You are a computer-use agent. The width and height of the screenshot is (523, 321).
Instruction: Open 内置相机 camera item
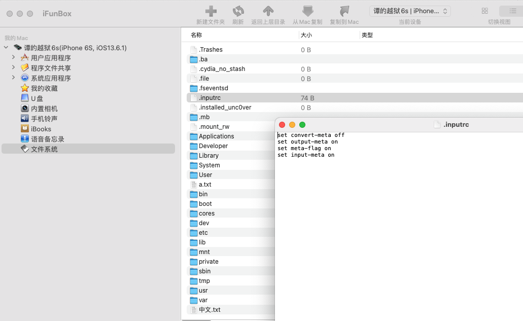click(44, 109)
